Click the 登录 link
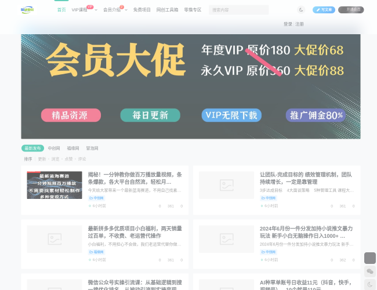 [x=288, y=24]
